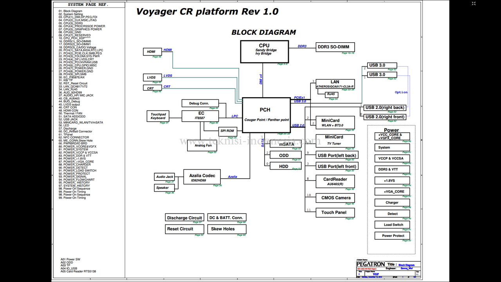
Task: Select the Touchpad Keyboard block
Action: 158,116
